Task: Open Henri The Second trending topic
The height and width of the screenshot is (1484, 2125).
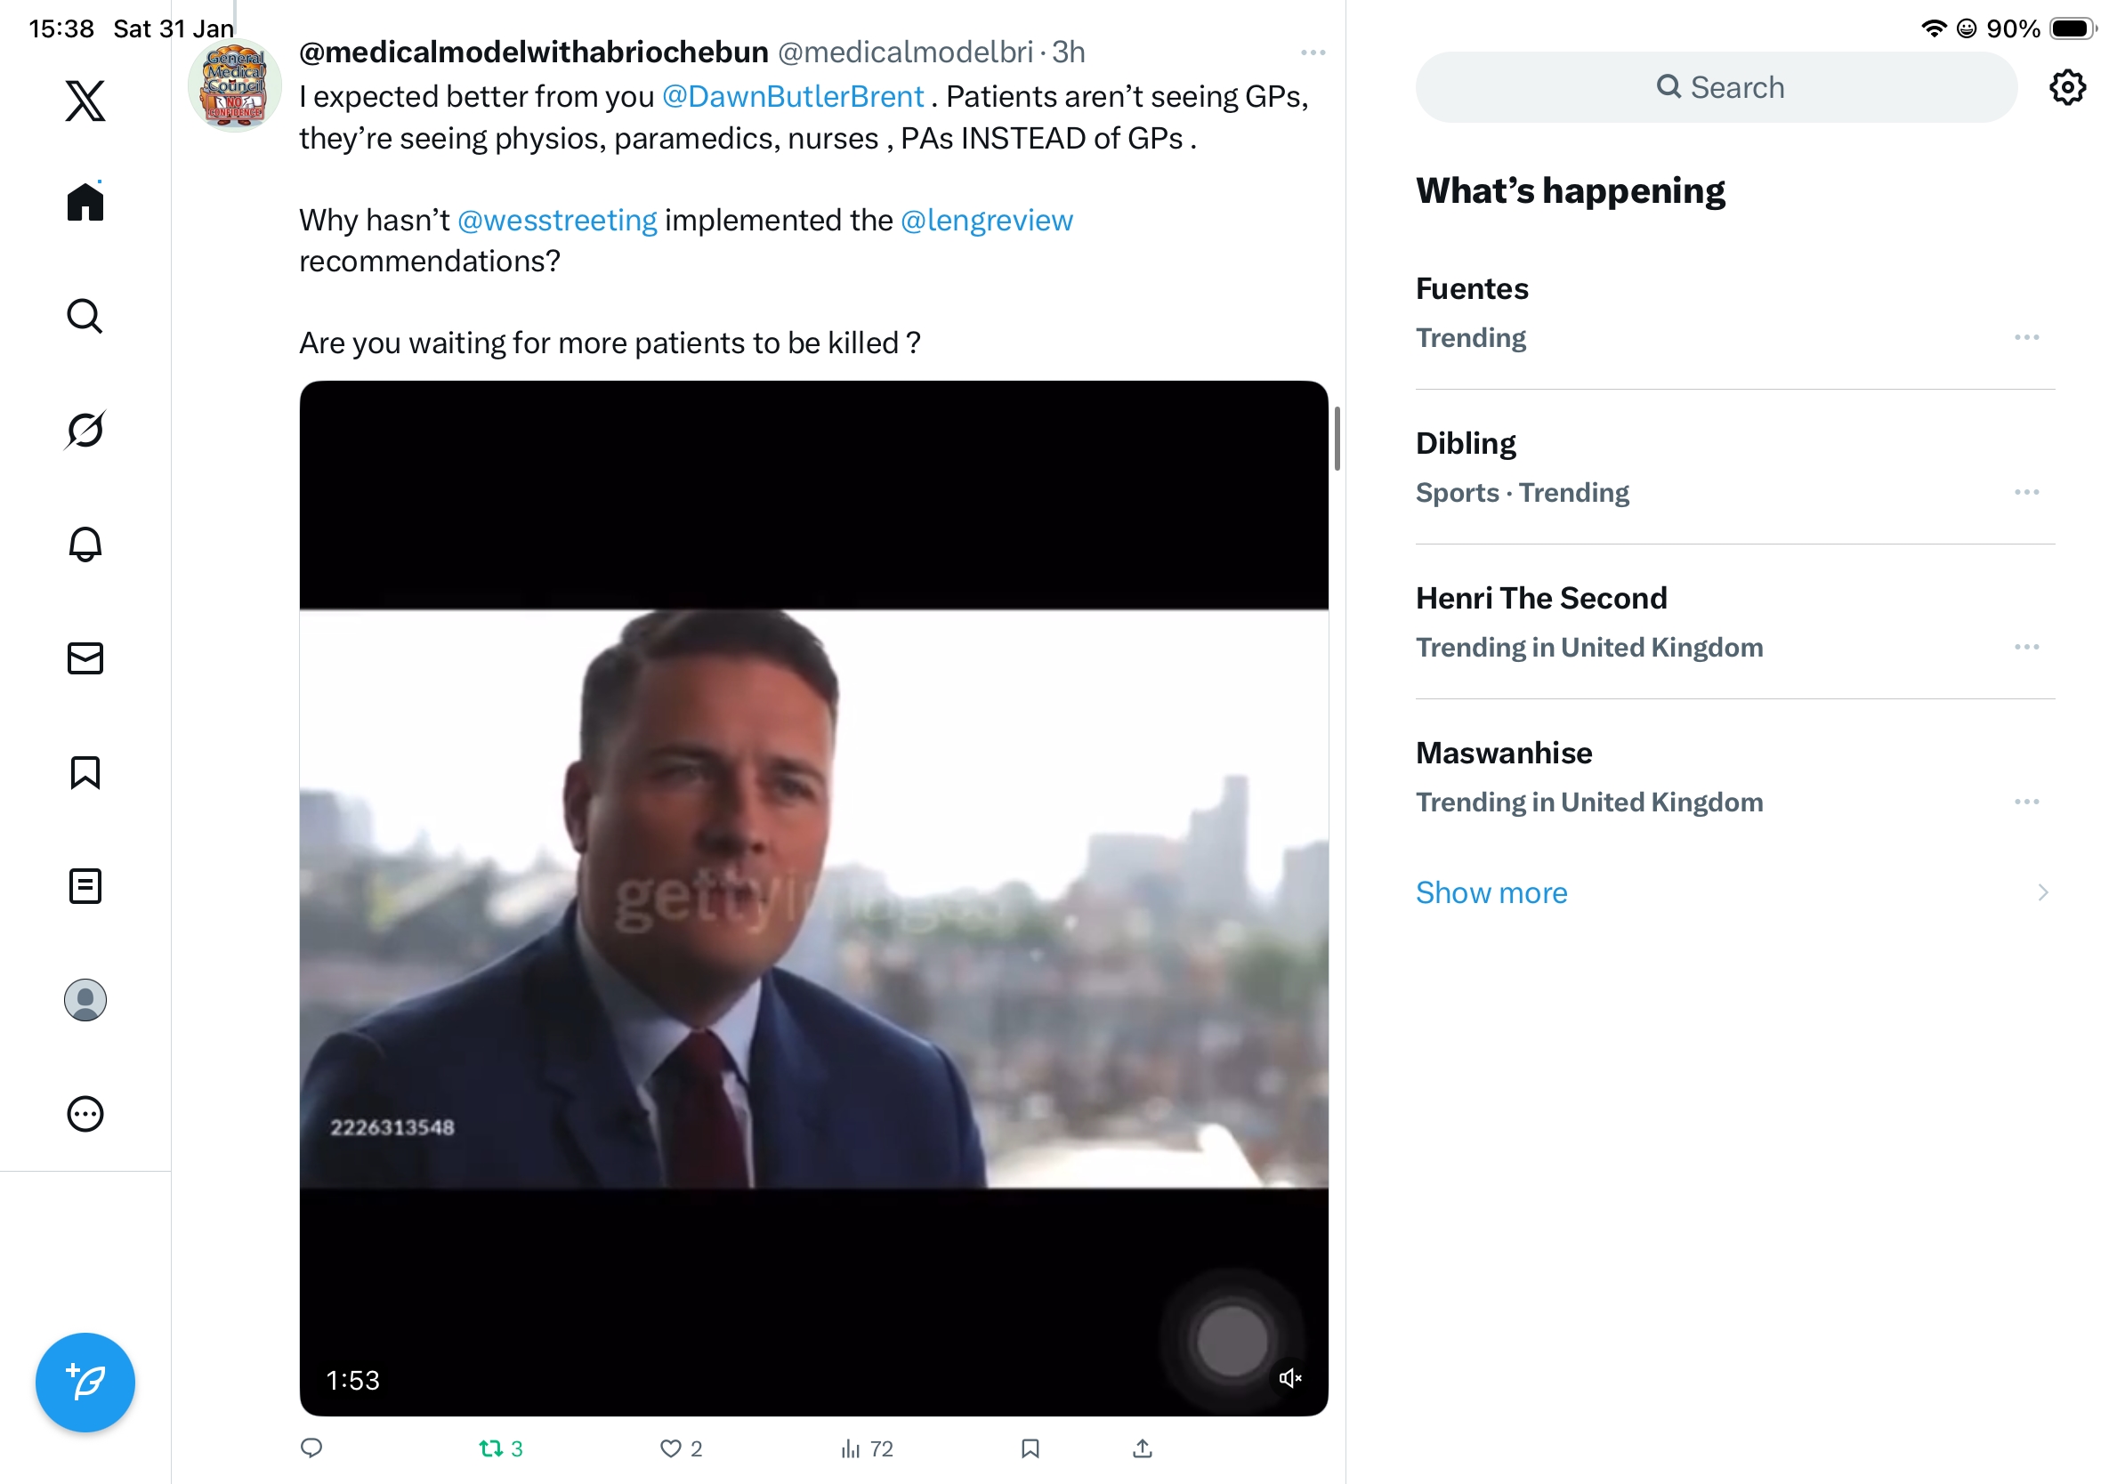Action: (1541, 599)
